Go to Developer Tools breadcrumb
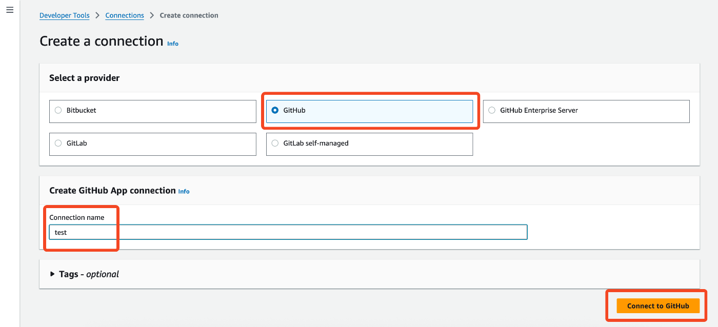This screenshot has height=327, width=718. [x=65, y=15]
